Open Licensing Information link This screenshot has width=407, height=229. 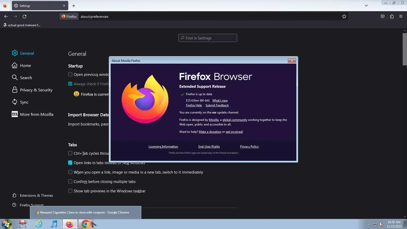click(163, 147)
